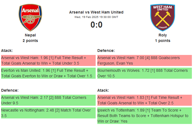The image size is (193, 127).
Task: Click Roly's Atack section heading
Action: (103, 90)
